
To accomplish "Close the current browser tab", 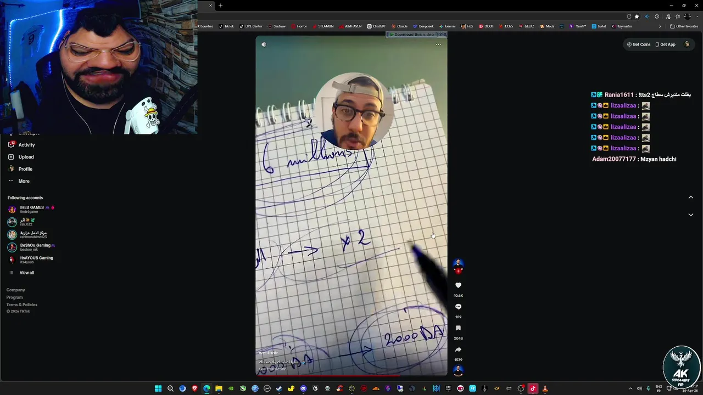I will click(x=210, y=5).
